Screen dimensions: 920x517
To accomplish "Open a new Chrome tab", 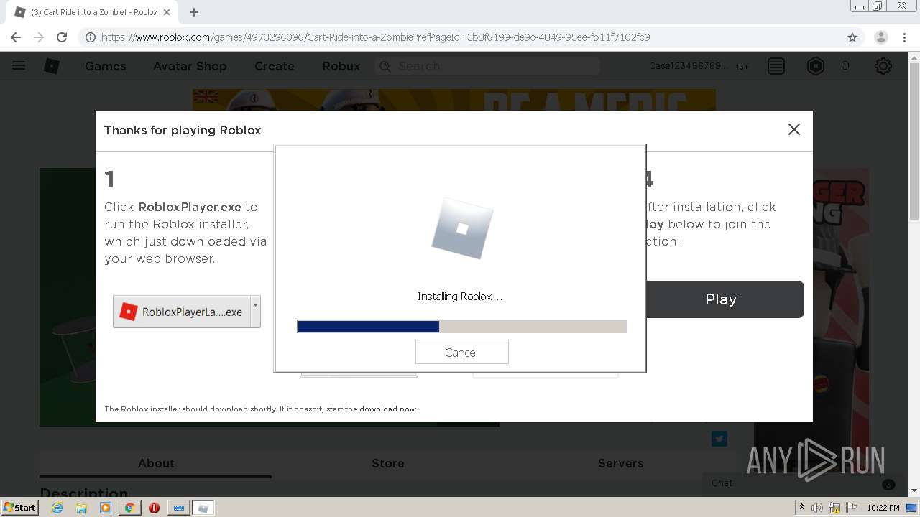I will click(x=194, y=12).
